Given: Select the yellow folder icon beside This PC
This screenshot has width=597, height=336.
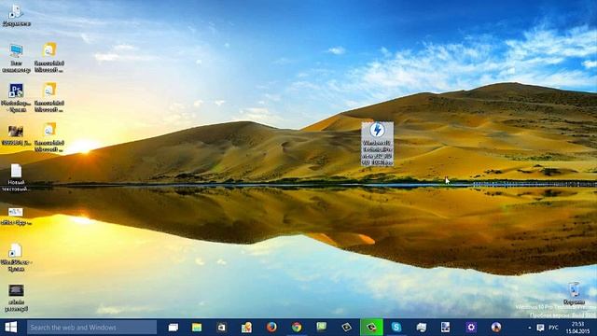Looking at the screenshot, I should (x=49, y=58).
